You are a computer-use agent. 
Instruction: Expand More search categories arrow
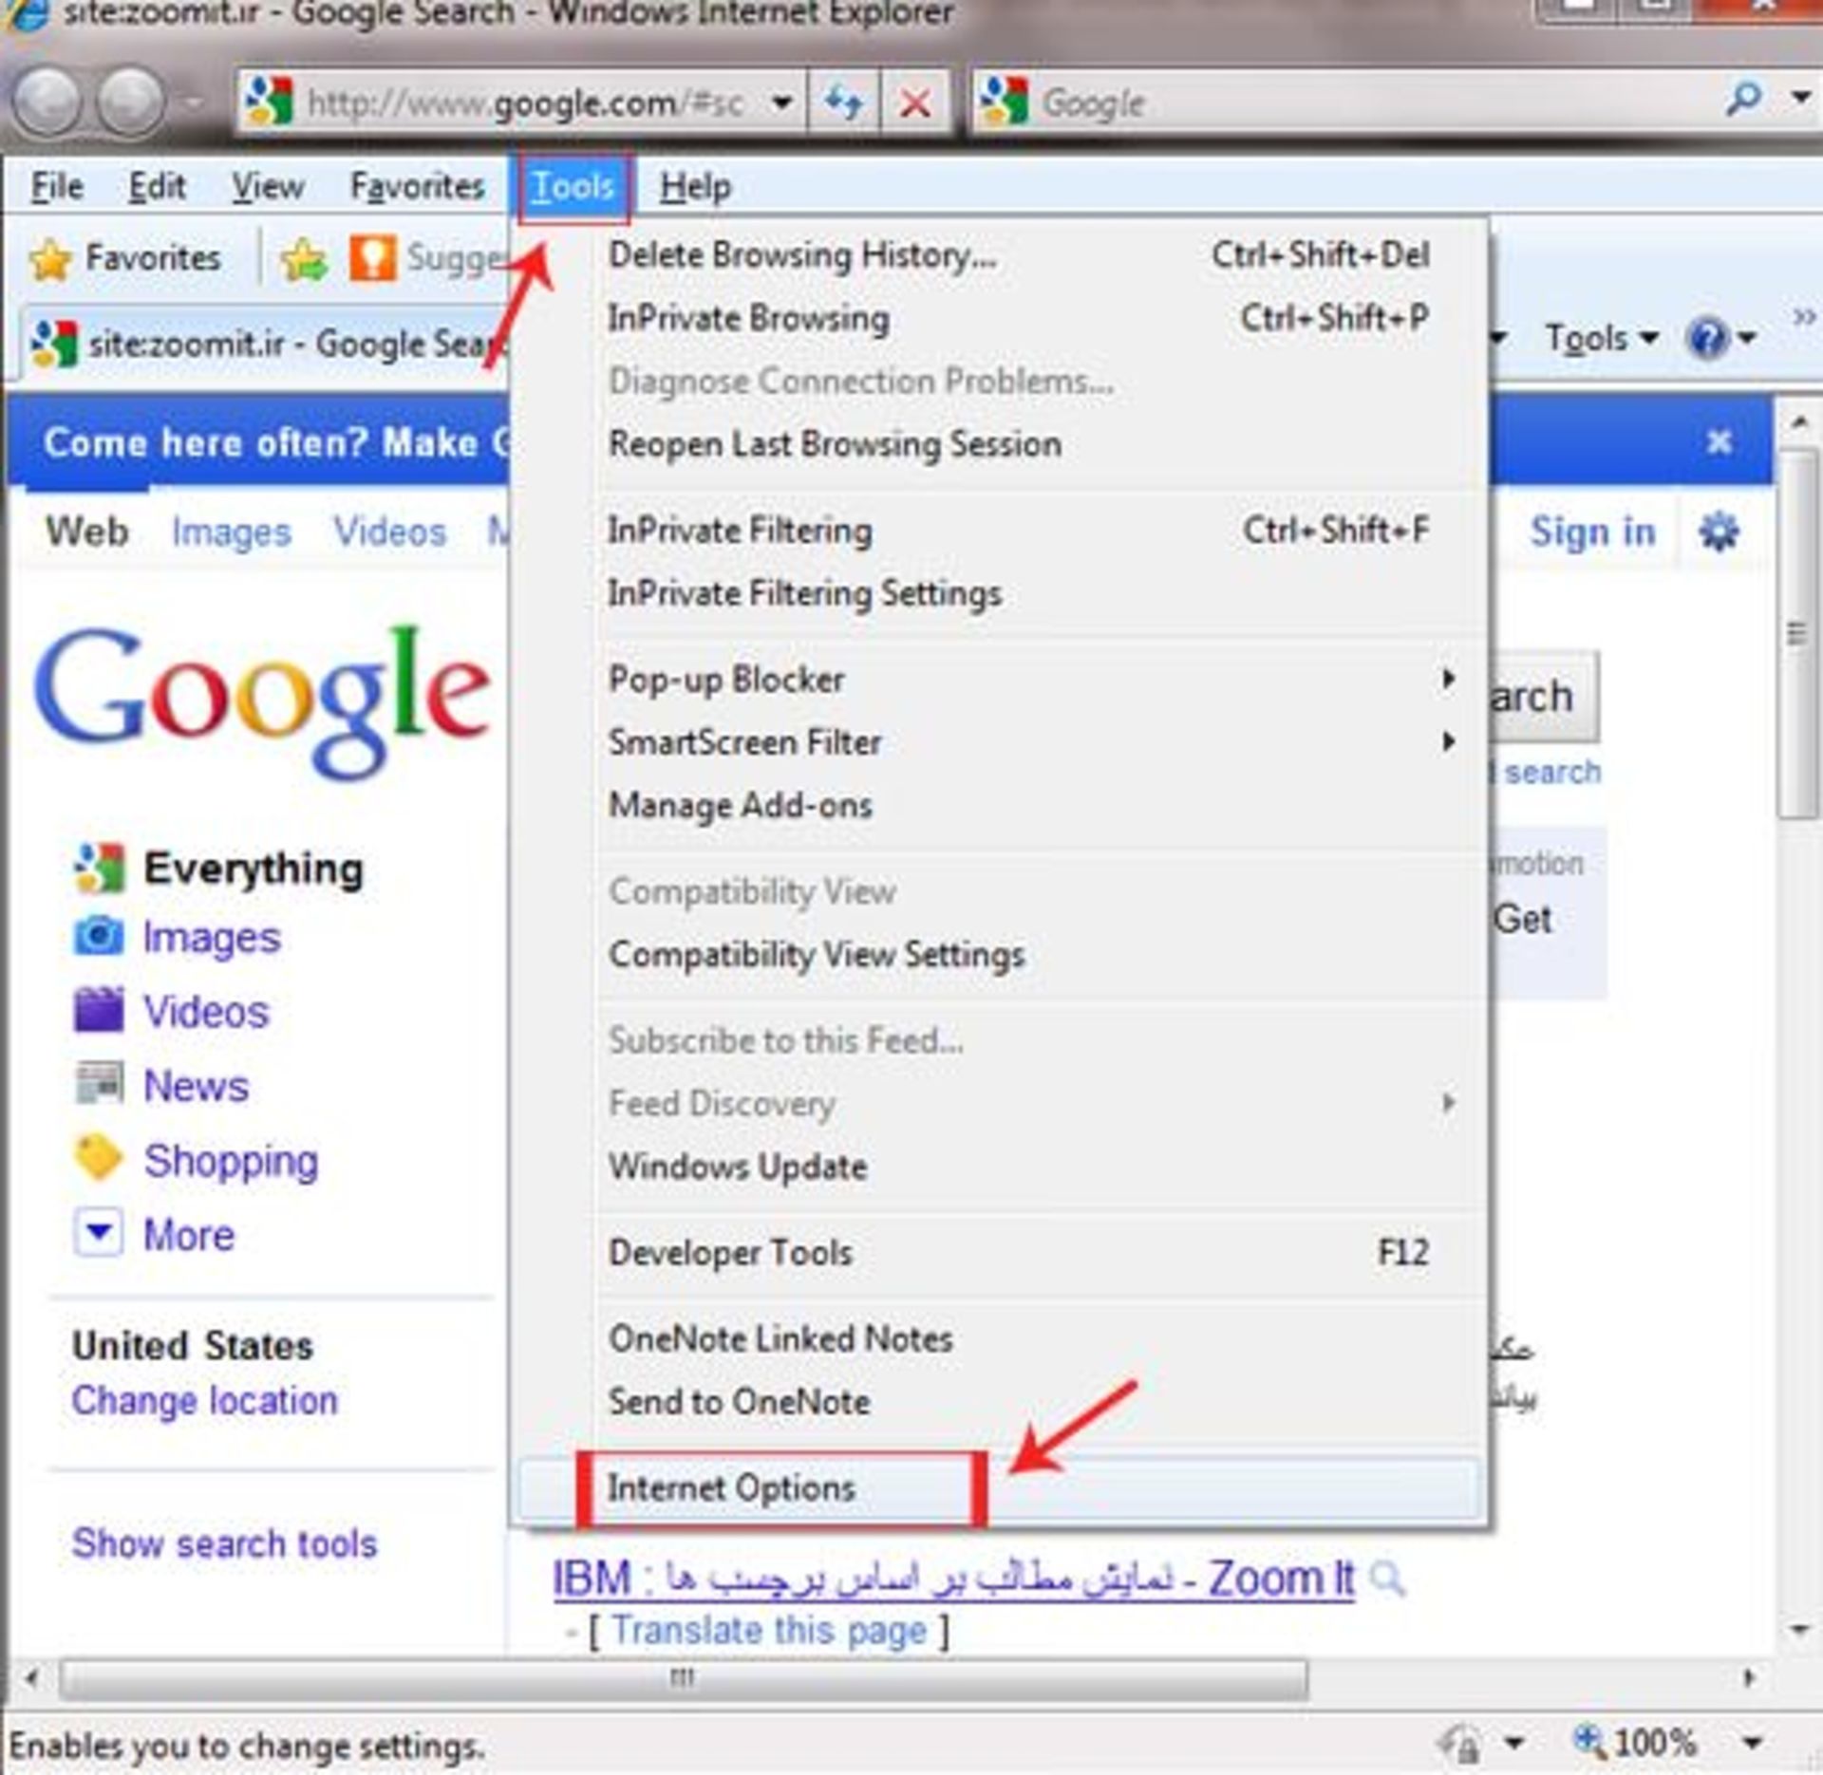[x=99, y=1233]
